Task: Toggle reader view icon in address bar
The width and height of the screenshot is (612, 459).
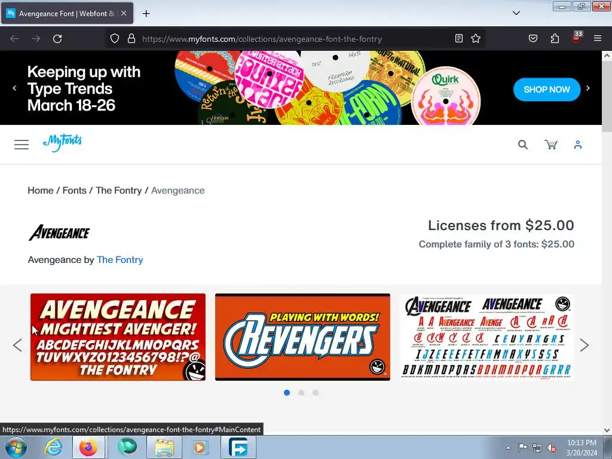Action: tap(459, 39)
